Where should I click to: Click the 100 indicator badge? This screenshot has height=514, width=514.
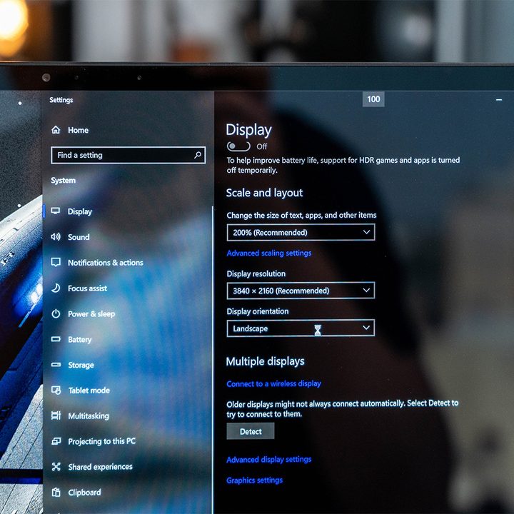(373, 99)
